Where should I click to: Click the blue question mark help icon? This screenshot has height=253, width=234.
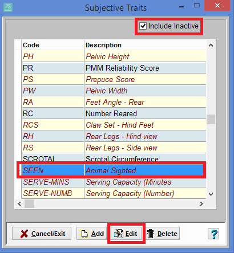point(213,234)
